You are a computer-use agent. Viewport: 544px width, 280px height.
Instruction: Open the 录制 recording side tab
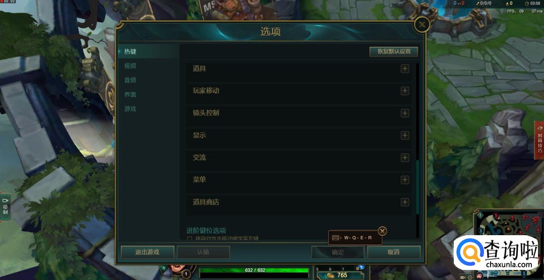(x=5, y=207)
